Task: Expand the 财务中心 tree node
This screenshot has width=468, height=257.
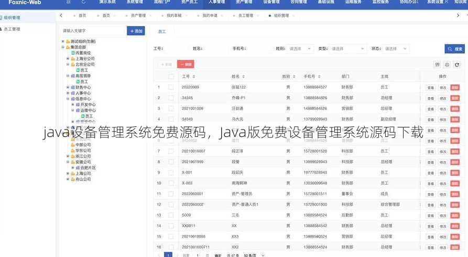Action: 68,88
